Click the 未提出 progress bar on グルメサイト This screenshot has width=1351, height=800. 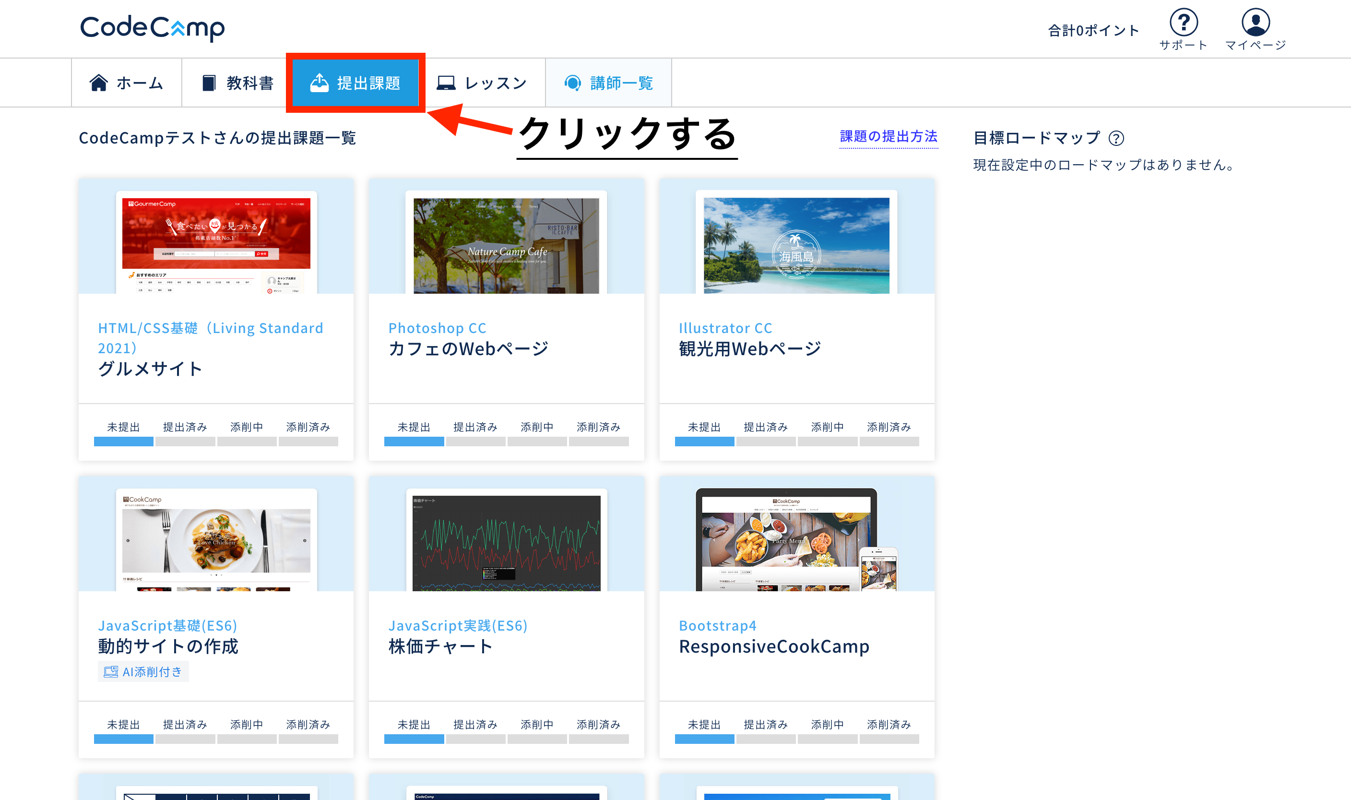click(123, 442)
